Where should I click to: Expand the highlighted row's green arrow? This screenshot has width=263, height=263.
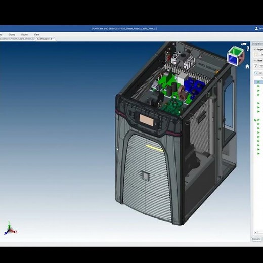(258, 82)
